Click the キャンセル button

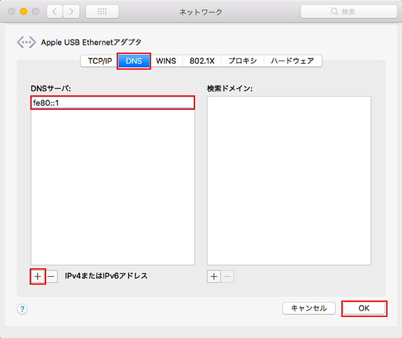coord(309,308)
